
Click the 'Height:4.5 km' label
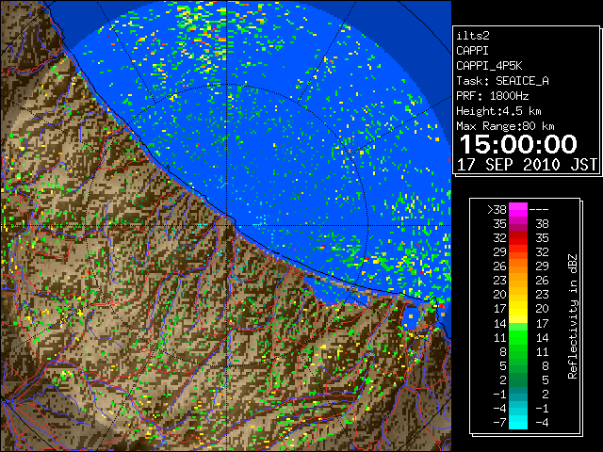pyautogui.click(x=498, y=111)
